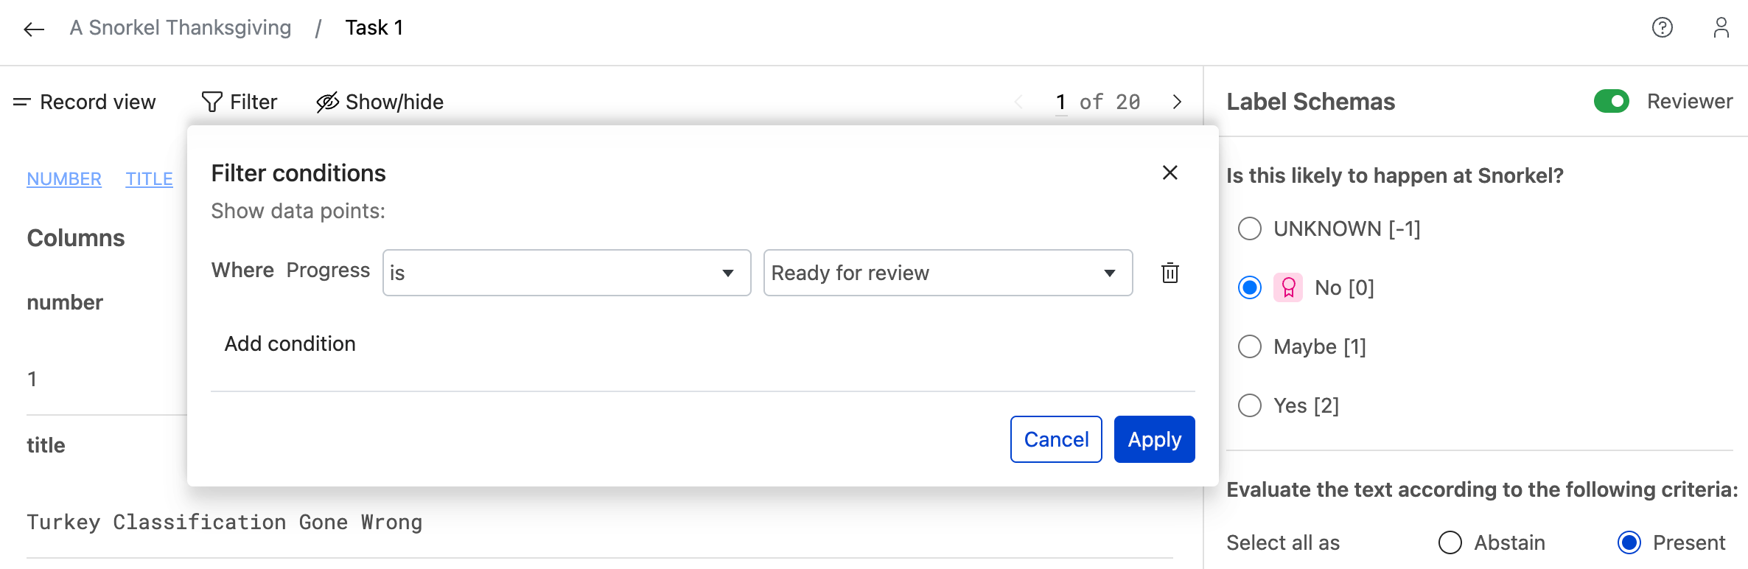Select the Maybe [1] radio button

[1249, 346]
